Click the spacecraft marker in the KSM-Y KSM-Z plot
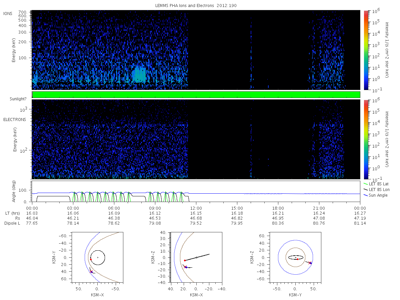400x300 pixels. pos(310,263)
